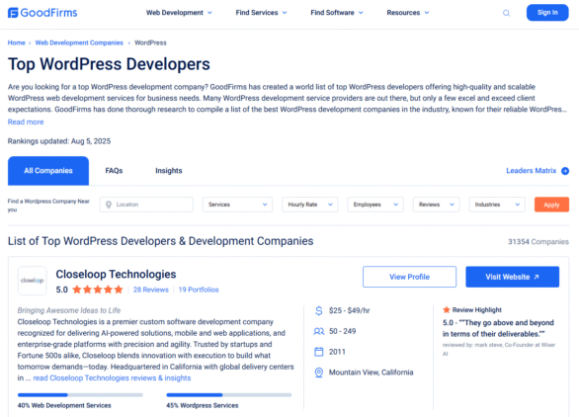
Task: Click the WordPress breadcrumb text
Action: [x=150, y=42]
